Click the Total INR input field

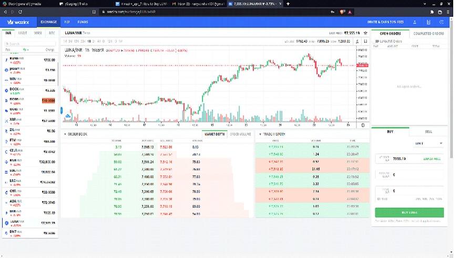(x=410, y=191)
